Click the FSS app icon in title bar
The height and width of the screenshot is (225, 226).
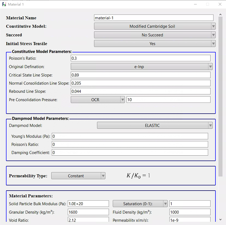(4, 4)
